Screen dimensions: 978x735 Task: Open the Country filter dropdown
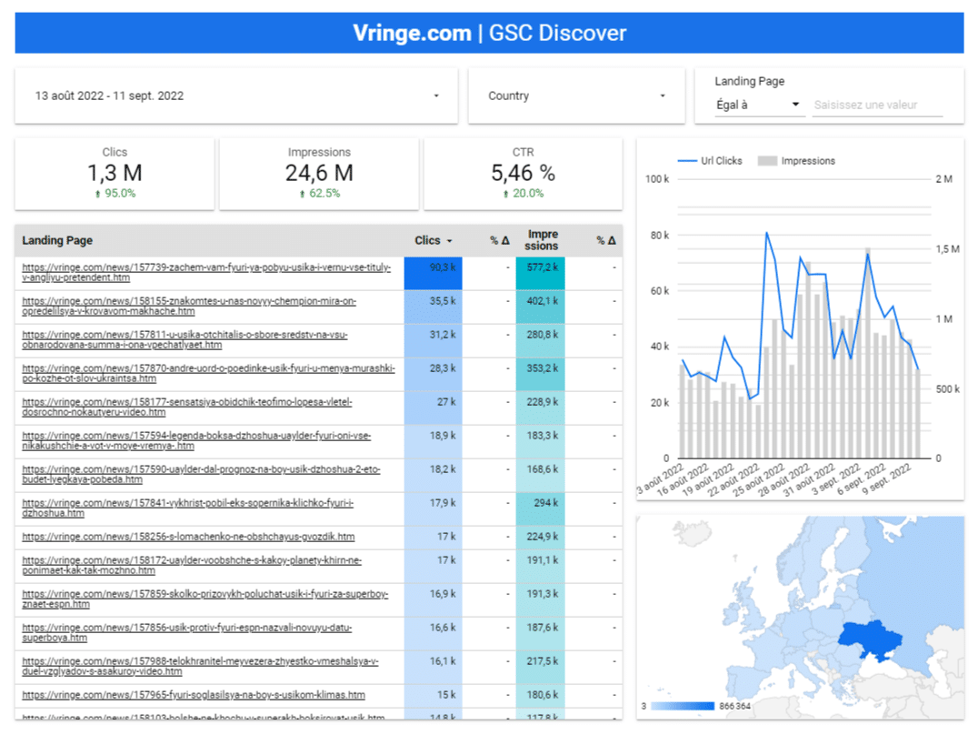tap(576, 96)
